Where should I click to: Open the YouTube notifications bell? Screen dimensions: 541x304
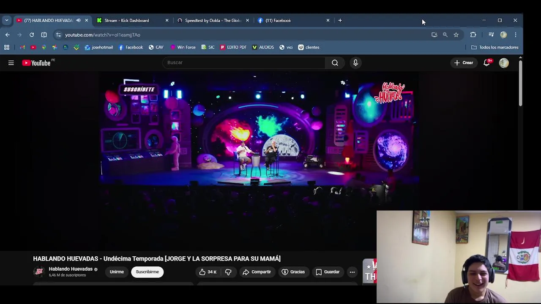point(487,62)
